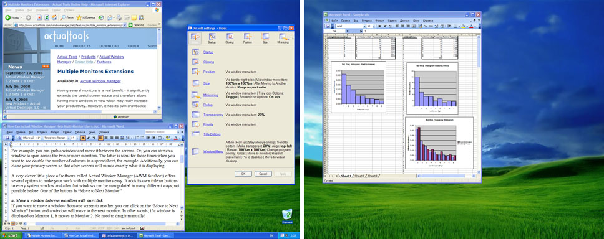This screenshot has width=604, height=239.
Task: Select the Sheet2 tab in Excel
Action: tap(359, 176)
